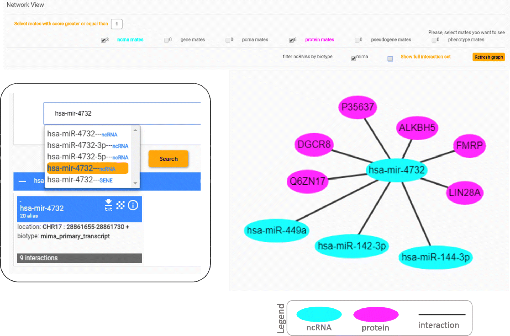Select the hsa-miR-144-3p ncRNA node

coord(435,257)
